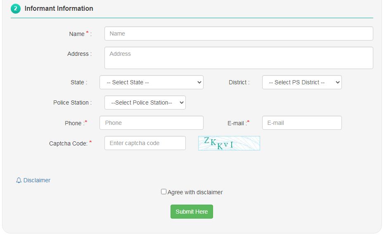384x236 pixels.
Task: Select the Phone input field
Action: pyautogui.click(x=151, y=123)
